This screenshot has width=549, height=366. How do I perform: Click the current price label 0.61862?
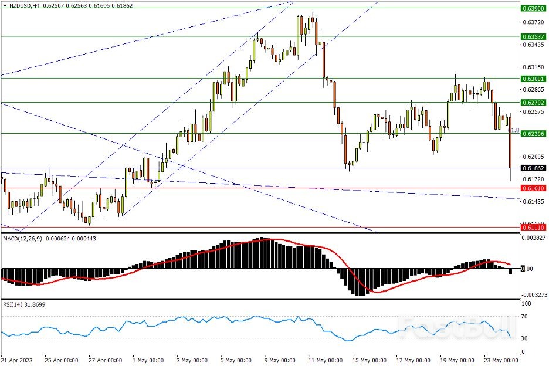[533, 168]
